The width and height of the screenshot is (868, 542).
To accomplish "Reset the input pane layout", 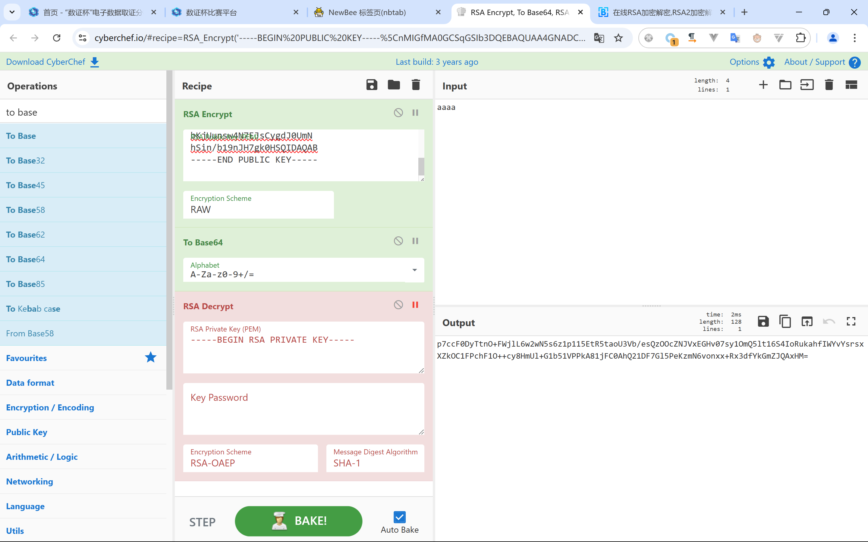I will 851,85.
